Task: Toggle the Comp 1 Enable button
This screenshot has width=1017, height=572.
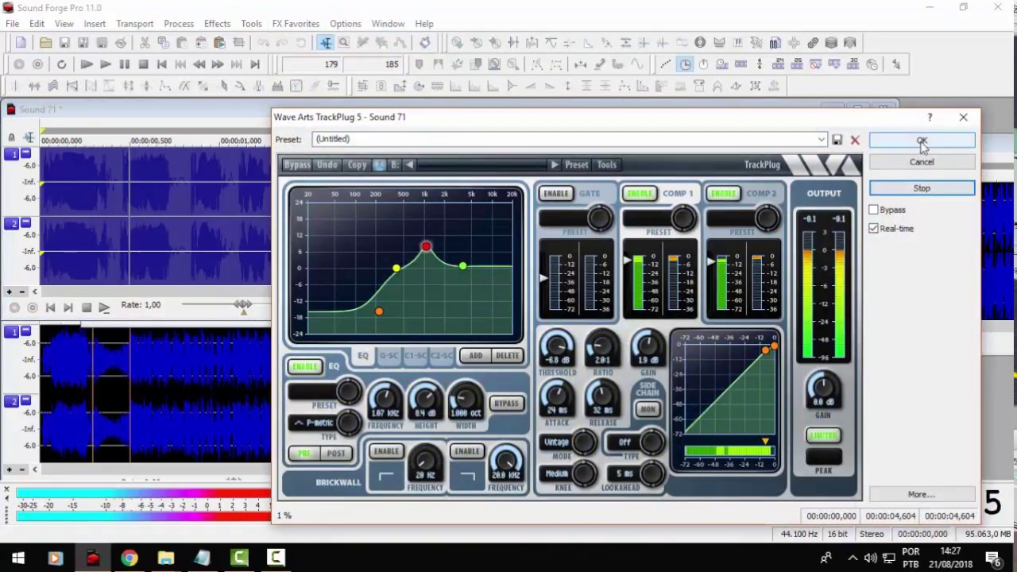Action: (640, 193)
